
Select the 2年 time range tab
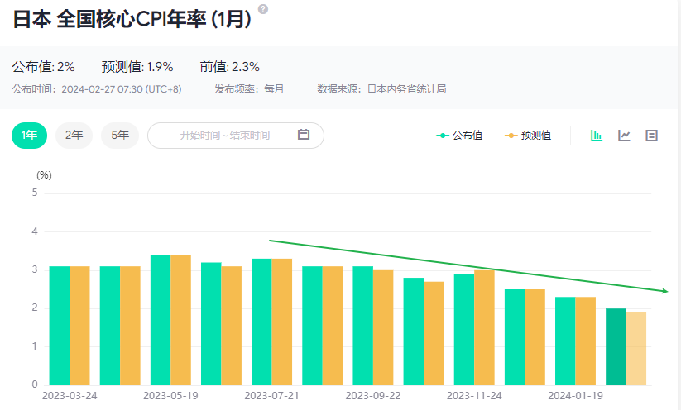tap(74, 136)
